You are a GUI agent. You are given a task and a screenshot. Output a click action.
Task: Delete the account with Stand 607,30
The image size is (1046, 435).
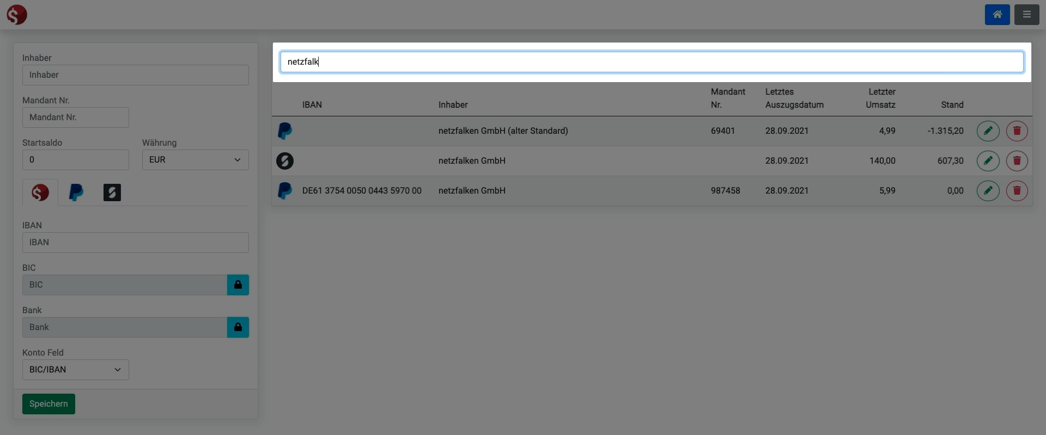[x=1017, y=161]
